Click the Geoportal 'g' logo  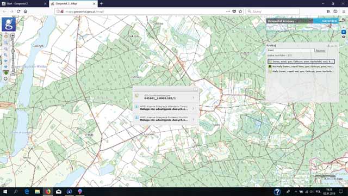click(x=9, y=24)
